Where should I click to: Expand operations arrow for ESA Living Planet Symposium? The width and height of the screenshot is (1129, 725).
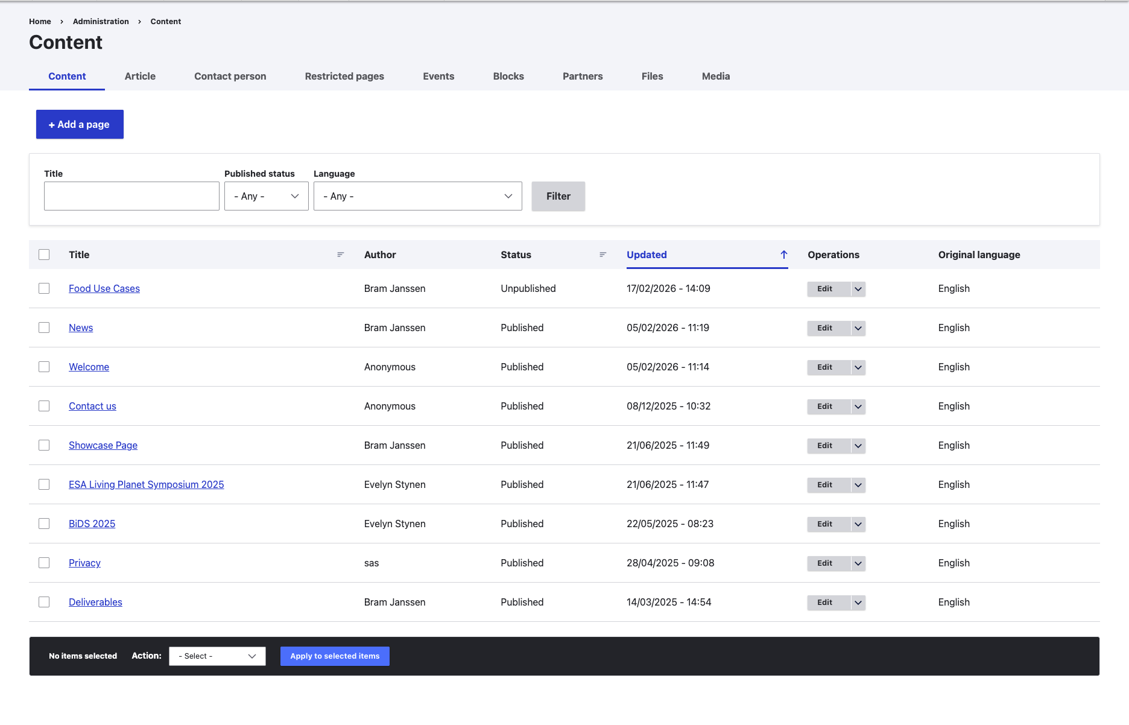[x=858, y=485]
